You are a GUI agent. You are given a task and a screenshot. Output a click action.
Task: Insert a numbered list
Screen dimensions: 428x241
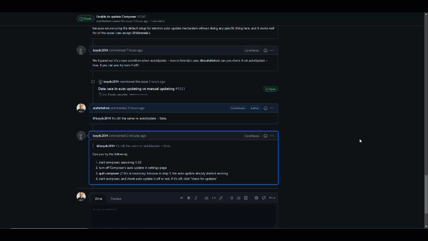click(238, 198)
